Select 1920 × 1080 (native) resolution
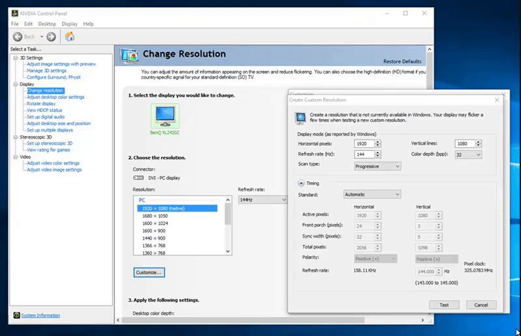521x336 pixels. [x=177, y=208]
